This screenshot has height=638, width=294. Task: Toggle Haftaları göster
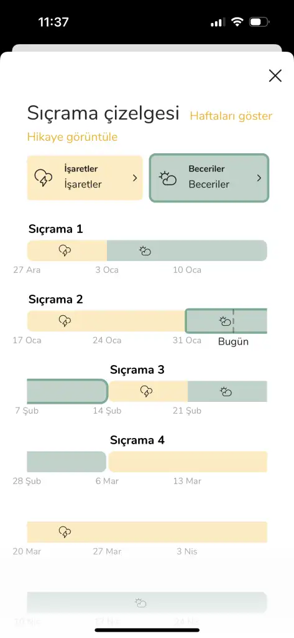click(x=231, y=116)
